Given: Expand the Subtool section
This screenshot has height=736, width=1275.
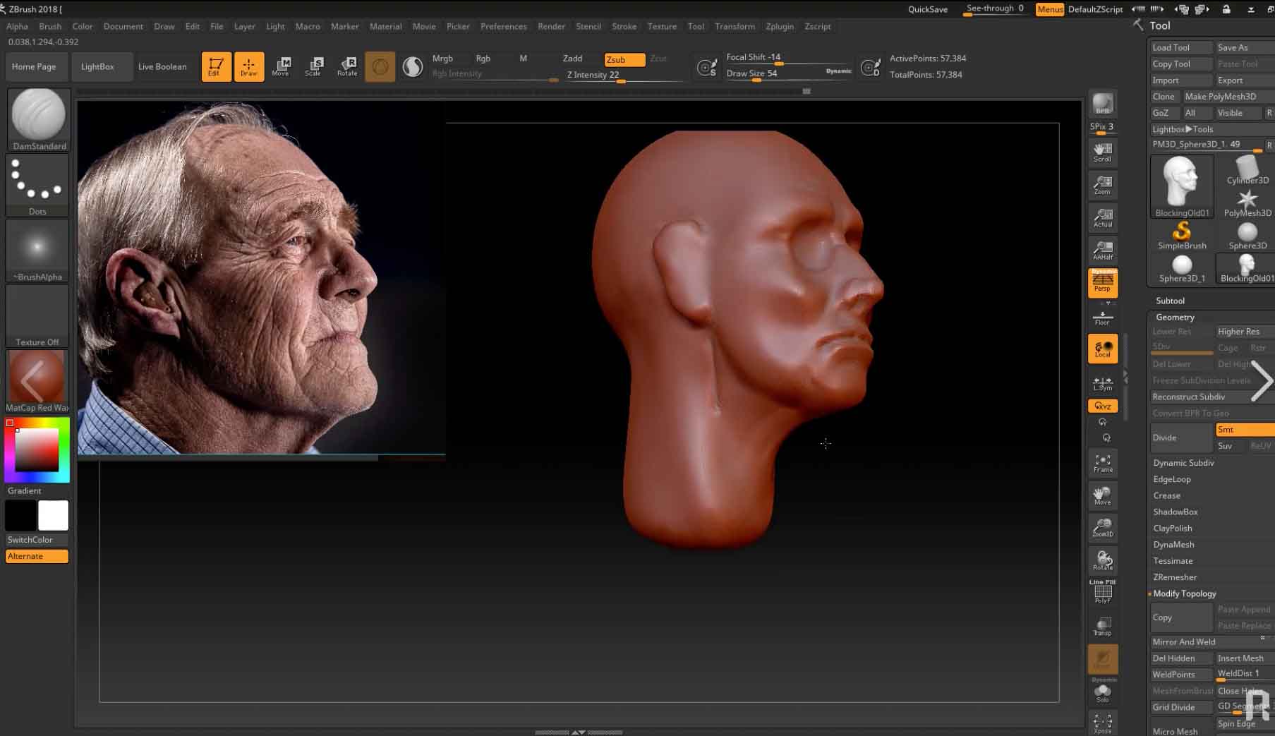Looking at the screenshot, I should click(x=1170, y=301).
